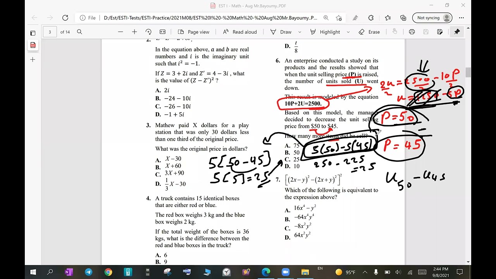
Task: Click the Not syncing profile button
Action: pos(433,18)
